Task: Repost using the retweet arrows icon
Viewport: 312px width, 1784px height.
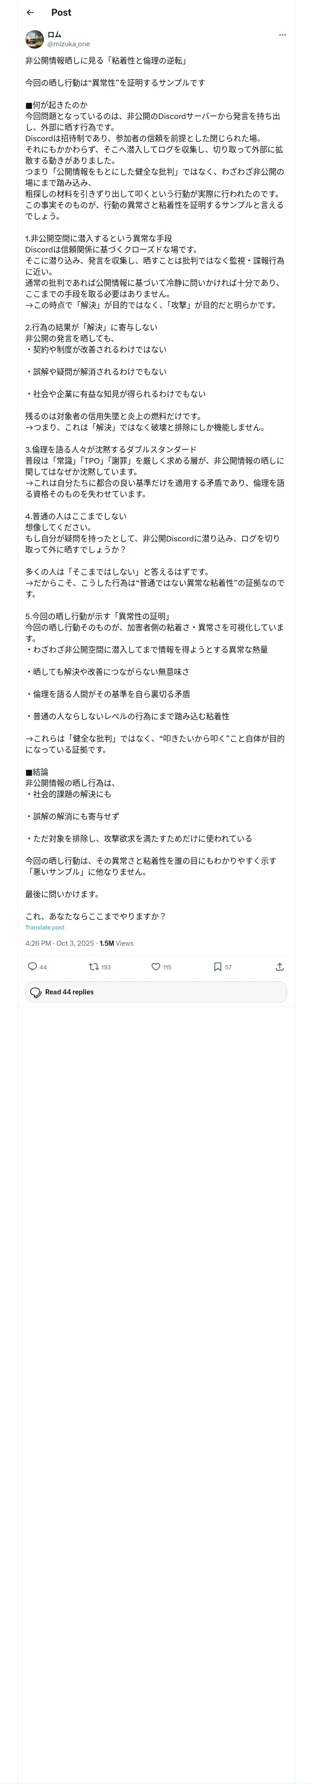Action: 93,966
